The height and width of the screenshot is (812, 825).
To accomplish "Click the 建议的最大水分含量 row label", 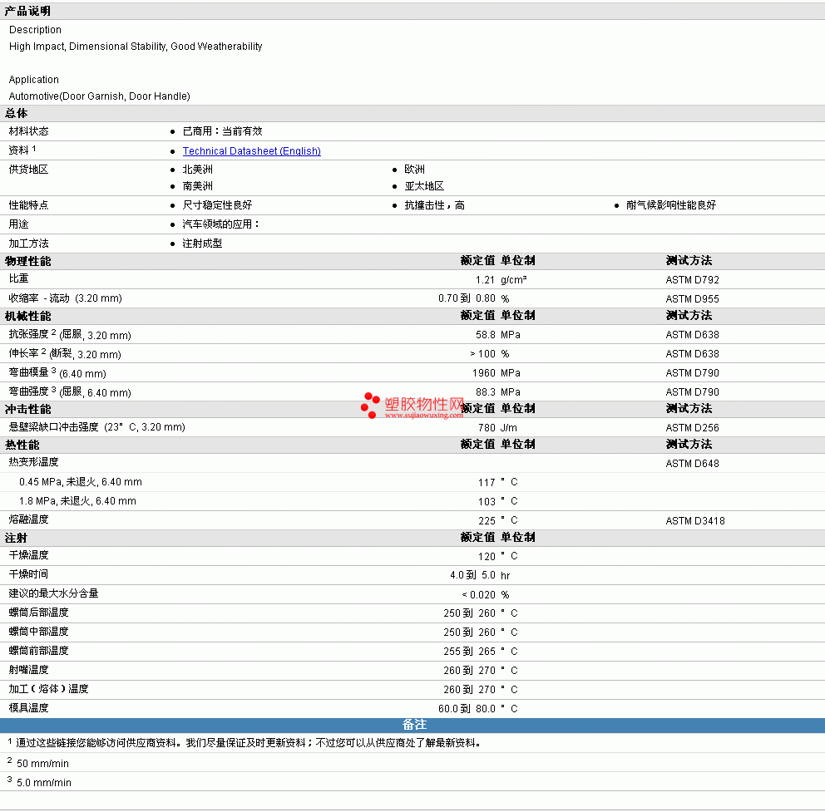I will 54,593.
